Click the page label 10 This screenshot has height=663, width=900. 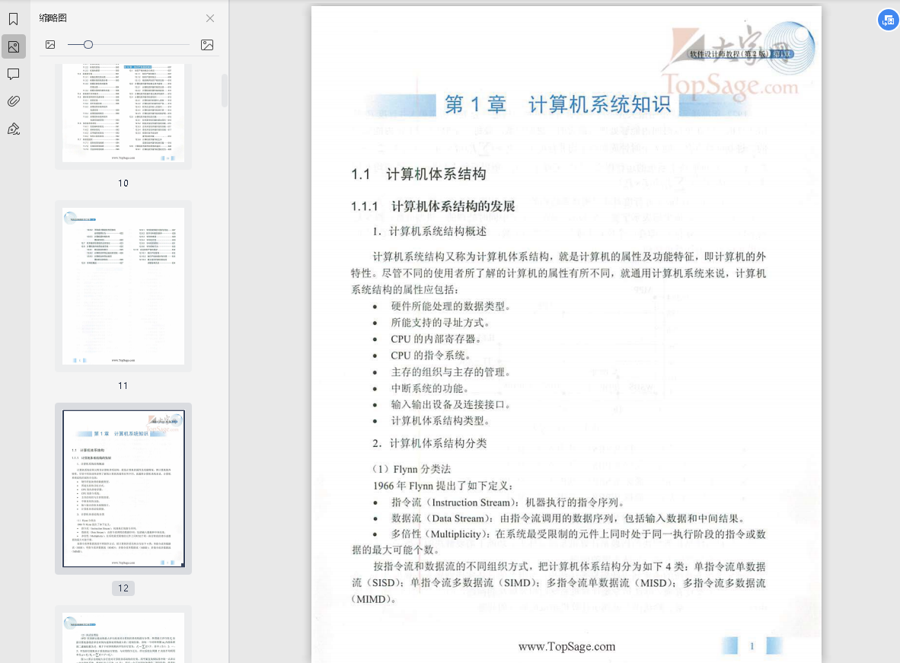click(123, 183)
